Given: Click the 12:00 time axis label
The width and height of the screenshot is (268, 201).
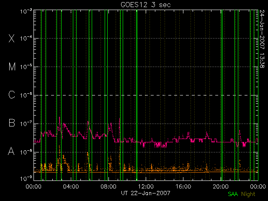Looking at the screenshot, I should pos(146,186).
